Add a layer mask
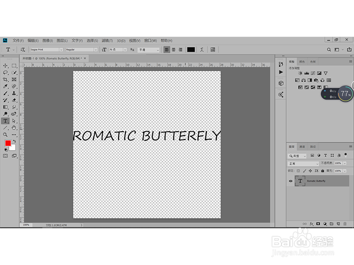 pyautogui.click(x=318, y=224)
